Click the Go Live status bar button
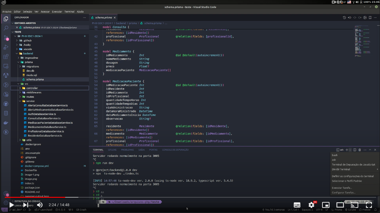This screenshot has width=380, height=213. 350,210
